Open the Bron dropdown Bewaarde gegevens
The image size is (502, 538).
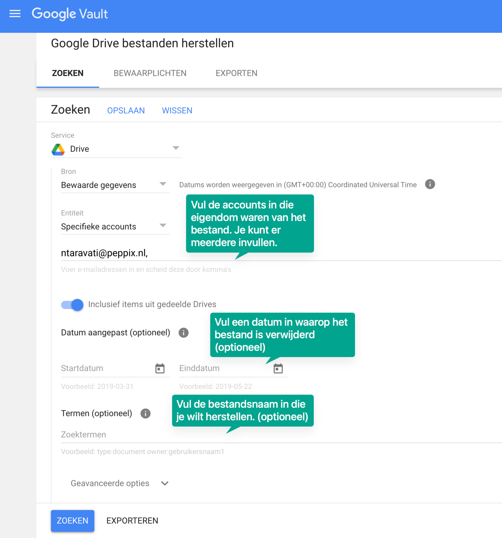pos(115,185)
